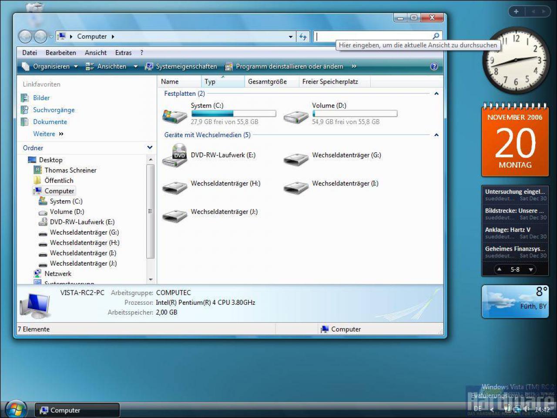Click the refresh arrows icon beside address bar
557x418 pixels.
click(303, 37)
